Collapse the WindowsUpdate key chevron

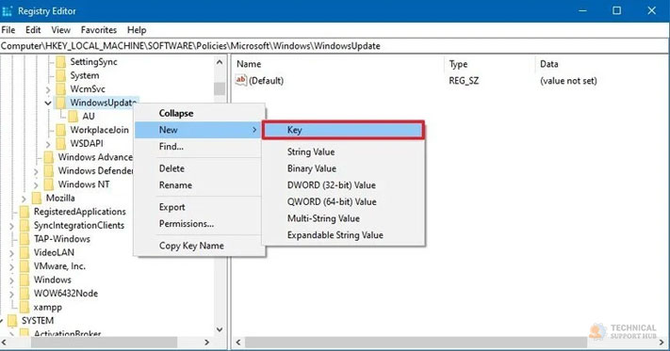click(48, 103)
